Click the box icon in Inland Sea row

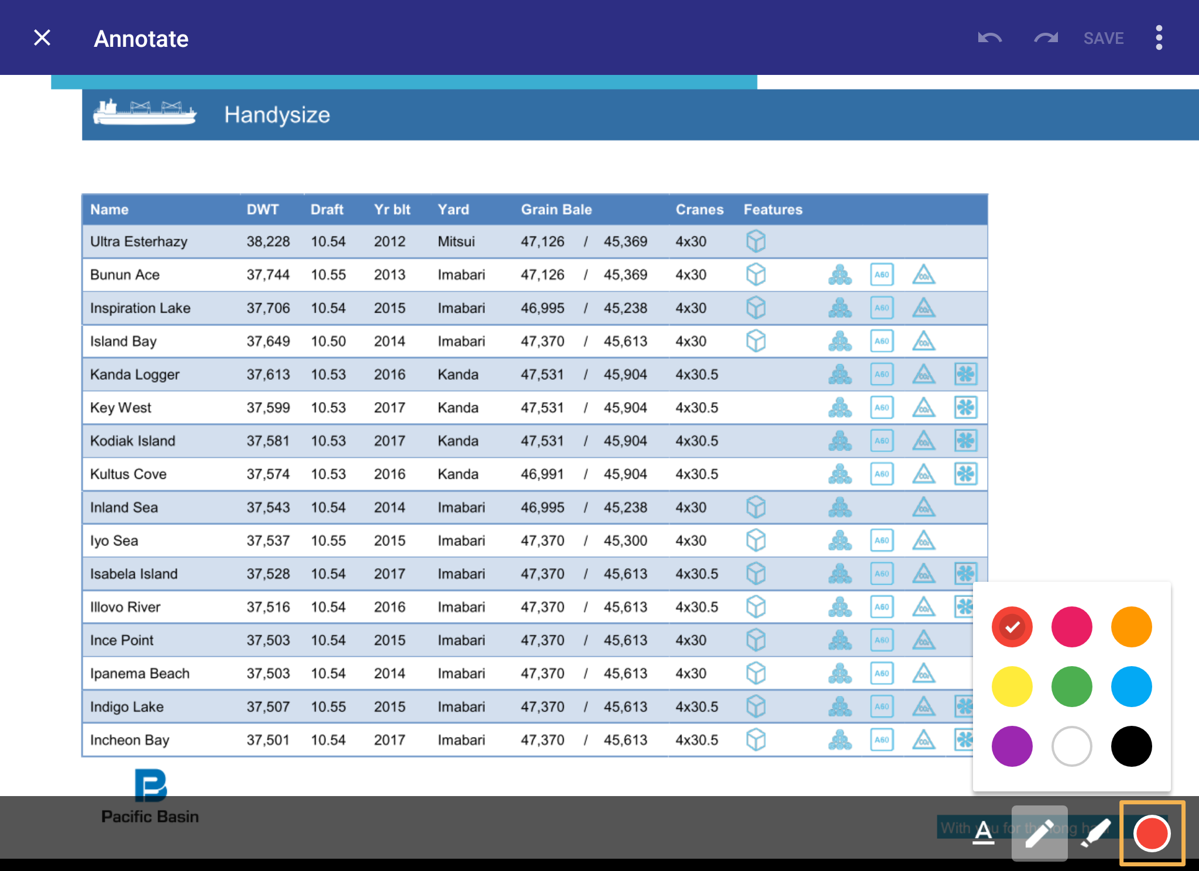pos(756,507)
